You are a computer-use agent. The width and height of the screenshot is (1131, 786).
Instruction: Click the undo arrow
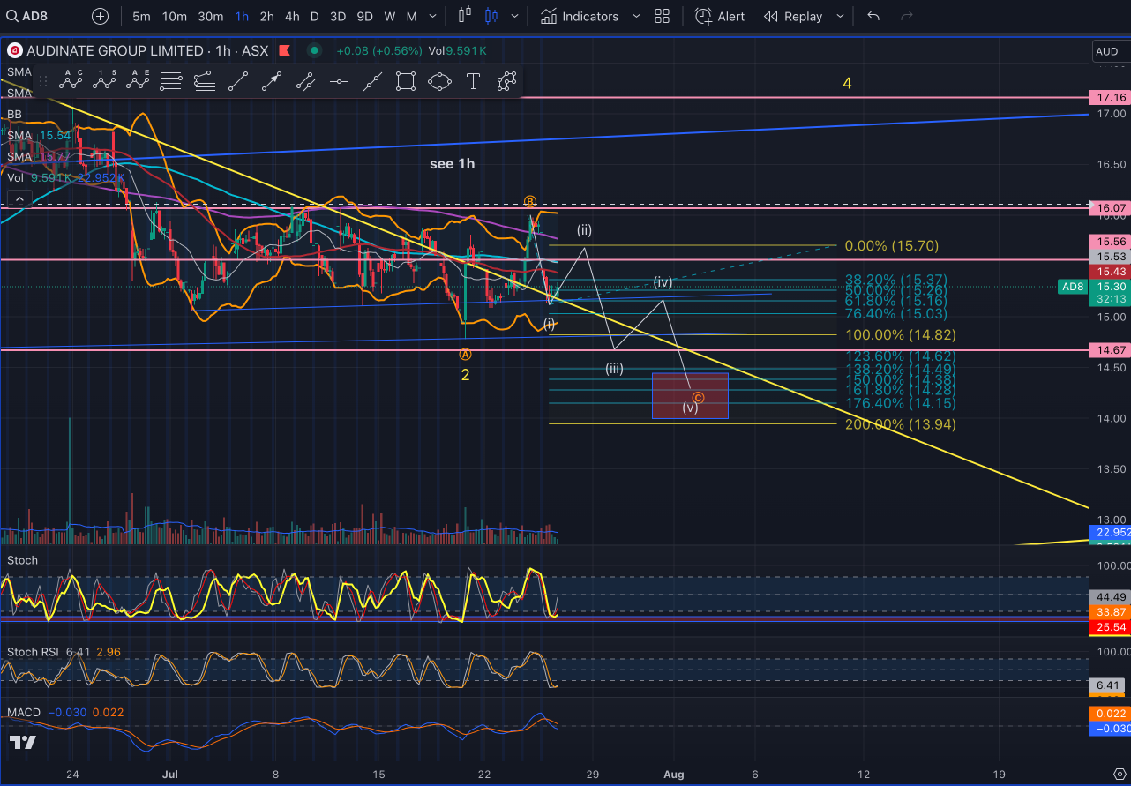pos(873,16)
